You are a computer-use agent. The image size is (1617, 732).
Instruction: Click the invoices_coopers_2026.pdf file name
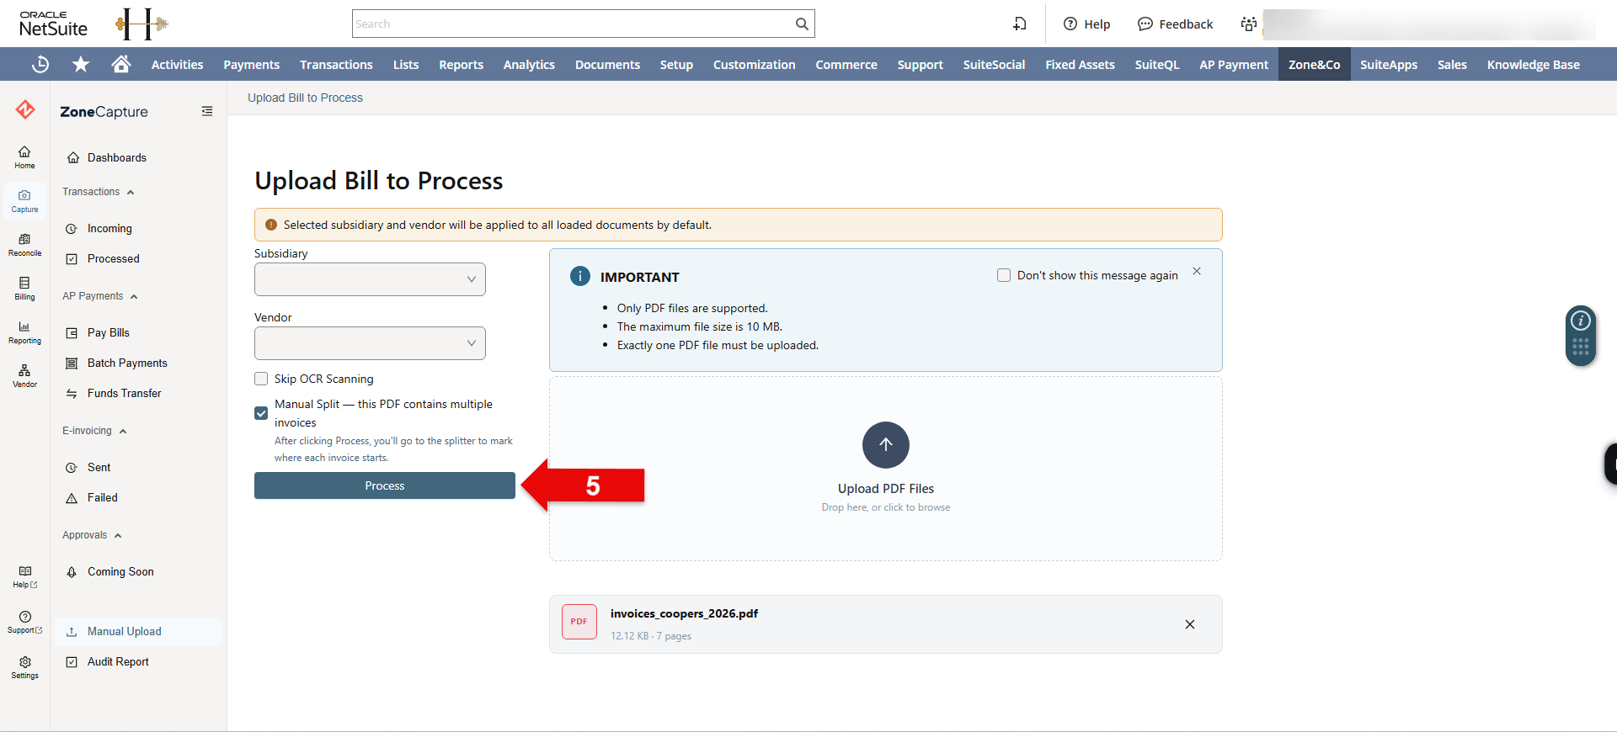(x=684, y=613)
